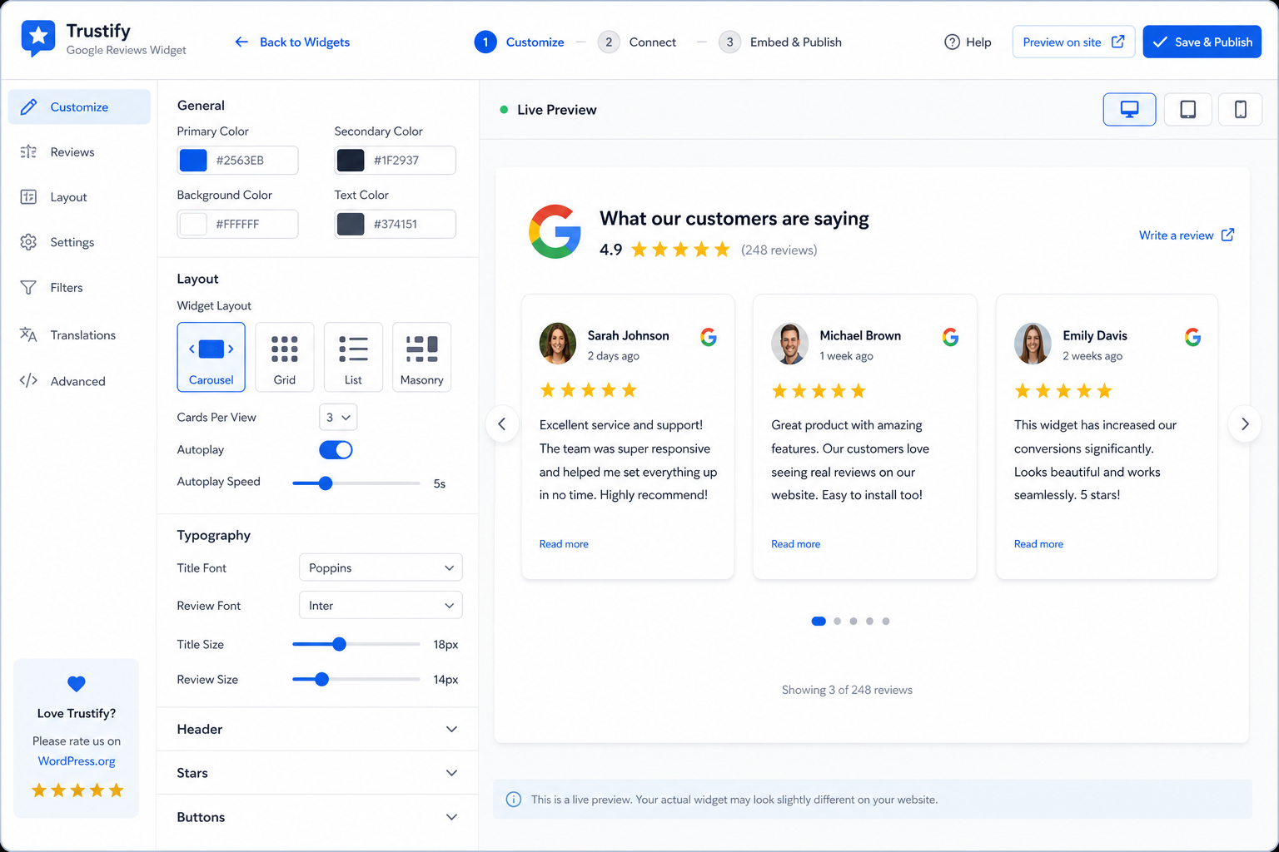Screen dimensions: 1279x852
Task: Adjust the Autoplay Speed slider handle
Action: (326, 483)
